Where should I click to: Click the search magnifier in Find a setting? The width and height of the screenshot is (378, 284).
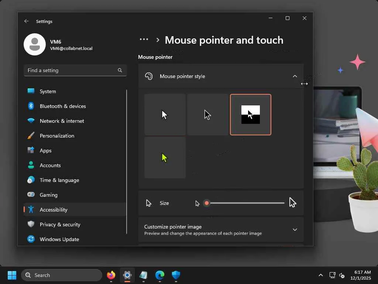pos(120,70)
